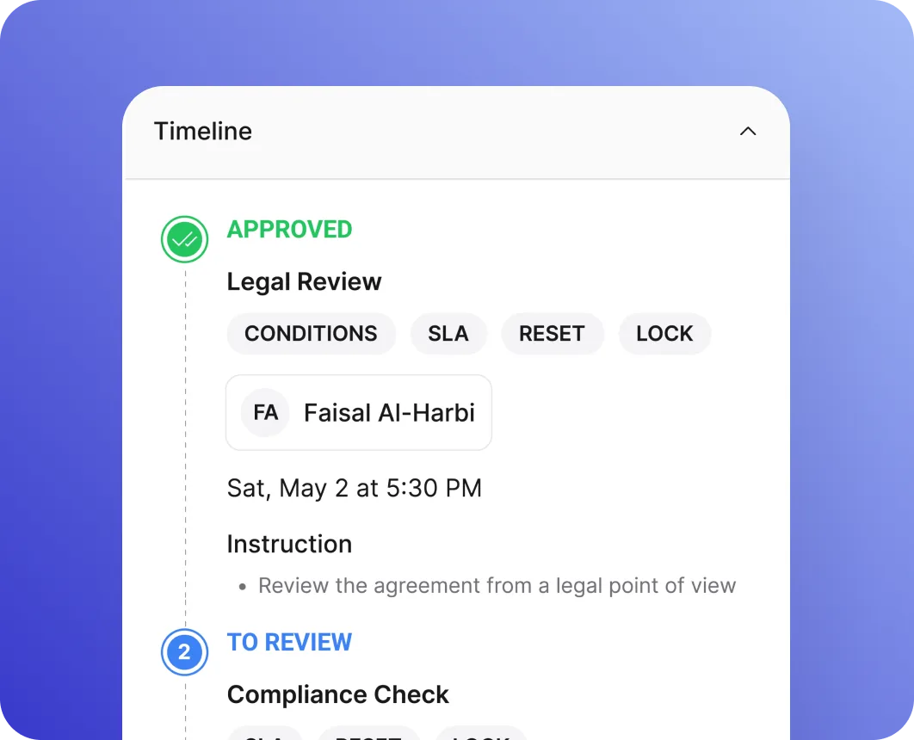Click the LOCK chip under Compliance Check

pos(481,733)
